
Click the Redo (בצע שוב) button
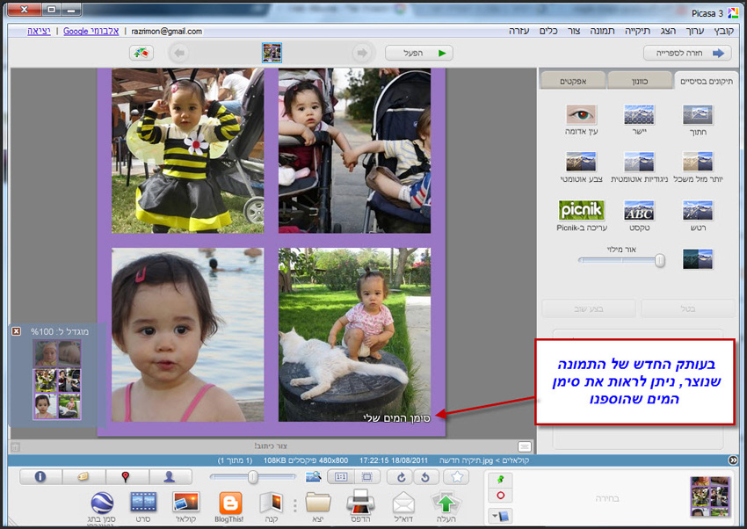(x=589, y=308)
